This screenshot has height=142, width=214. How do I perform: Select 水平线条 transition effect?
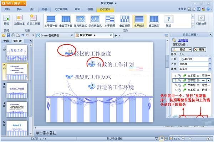(139, 21)
